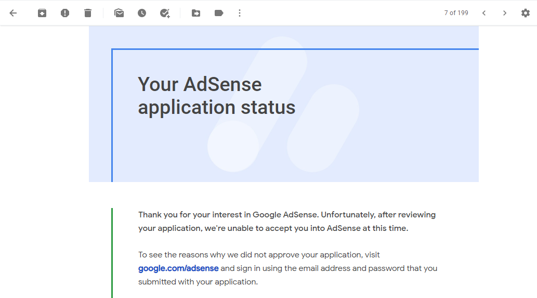Report this message as spam
Screen dimensions: 537x298
[x=65, y=13]
